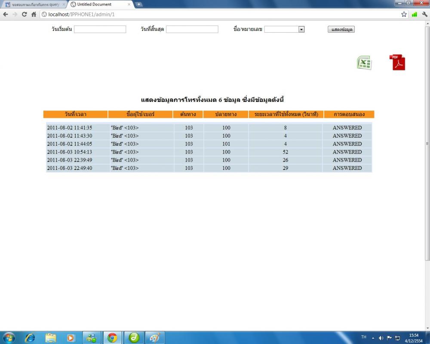Open the Paint taskbar icon
Viewport: 430px width, 344px height.
(x=155, y=338)
